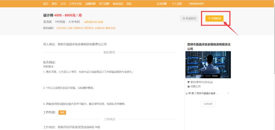Click the phone number 15808853097 in header
Viewport: 275px width, 130px height.
click(x=196, y=4)
